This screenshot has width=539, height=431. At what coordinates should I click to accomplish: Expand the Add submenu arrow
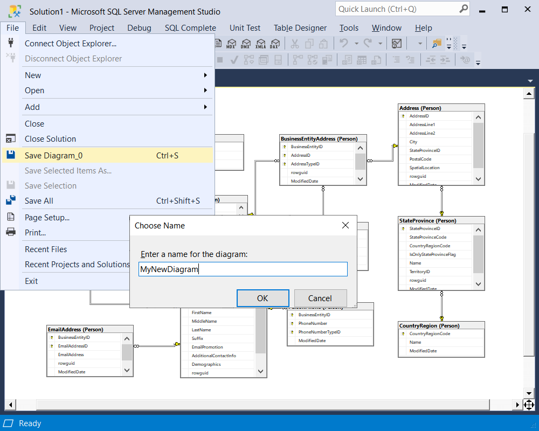[x=206, y=107]
